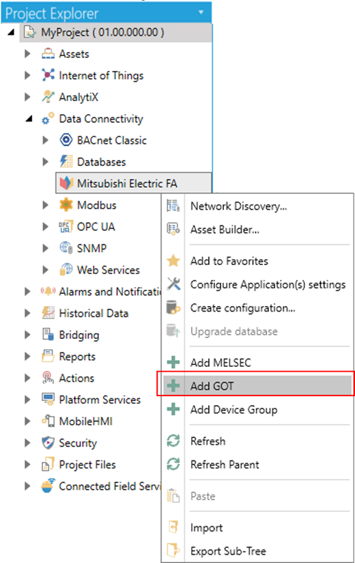Choose Add GOT from context menu
The image size is (355, 563).
tap(257, 385)
